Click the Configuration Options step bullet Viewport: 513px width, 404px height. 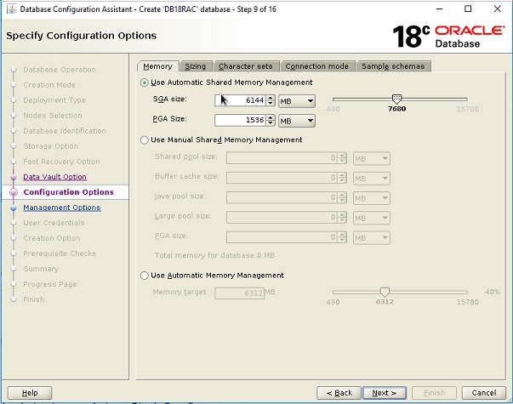point(14,192)
